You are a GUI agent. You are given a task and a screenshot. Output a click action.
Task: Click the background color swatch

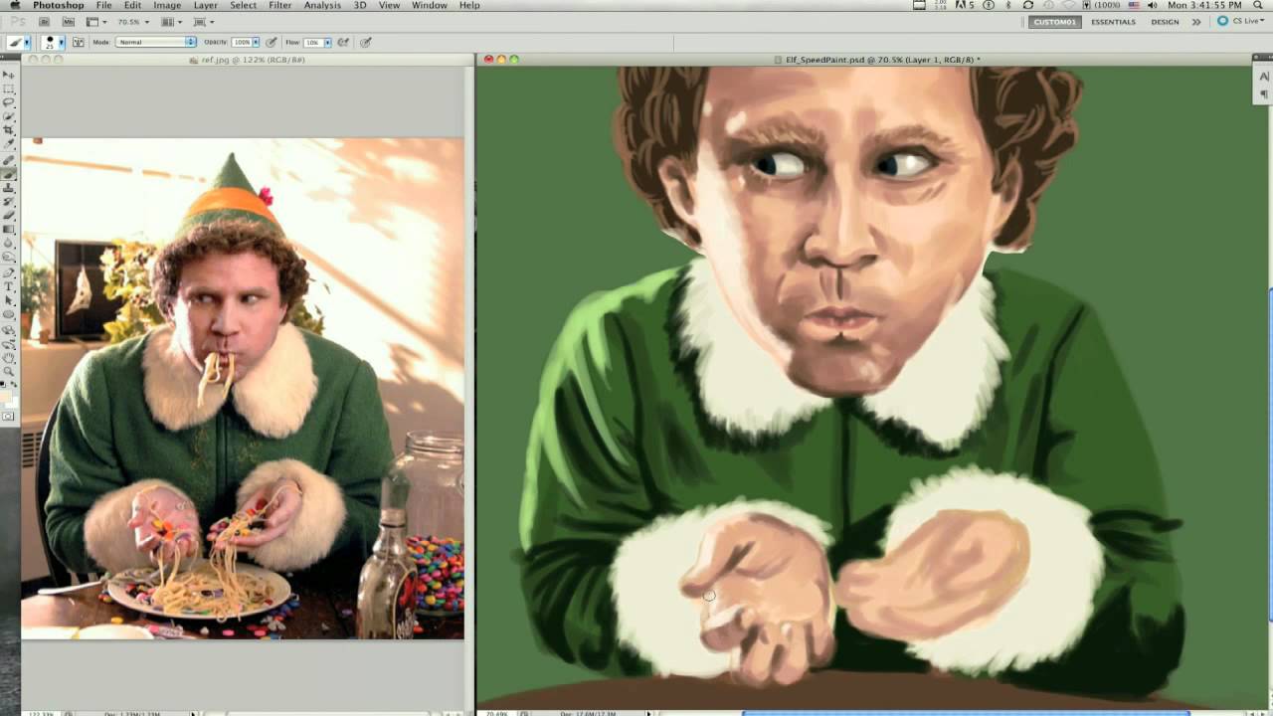click(x=14, y=404)
